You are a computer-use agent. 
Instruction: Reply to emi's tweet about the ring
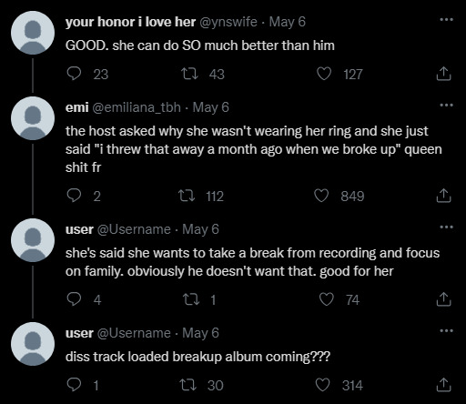click(x=74, y=196)
